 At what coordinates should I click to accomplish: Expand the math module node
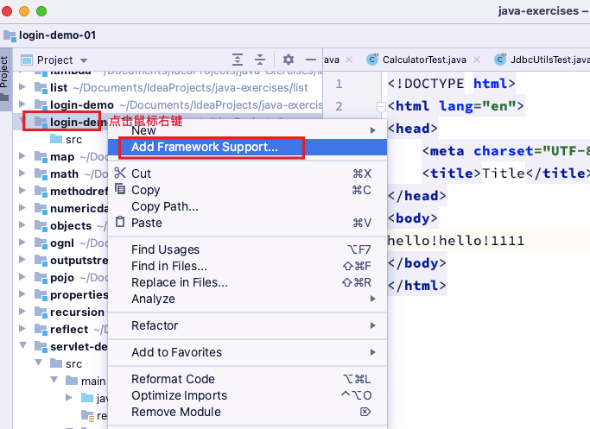(22, 173)
